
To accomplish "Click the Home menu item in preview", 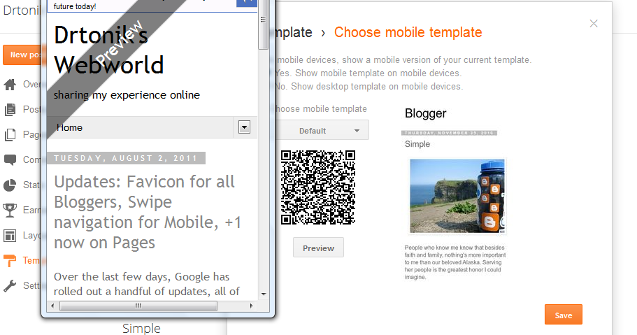I will pyautogui.click(x=69, y=128).
